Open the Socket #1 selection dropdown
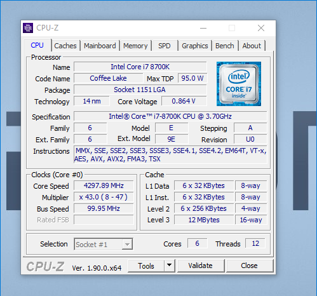Image resolution: width=317 pixels, height=296 pixels. (104, 244)
